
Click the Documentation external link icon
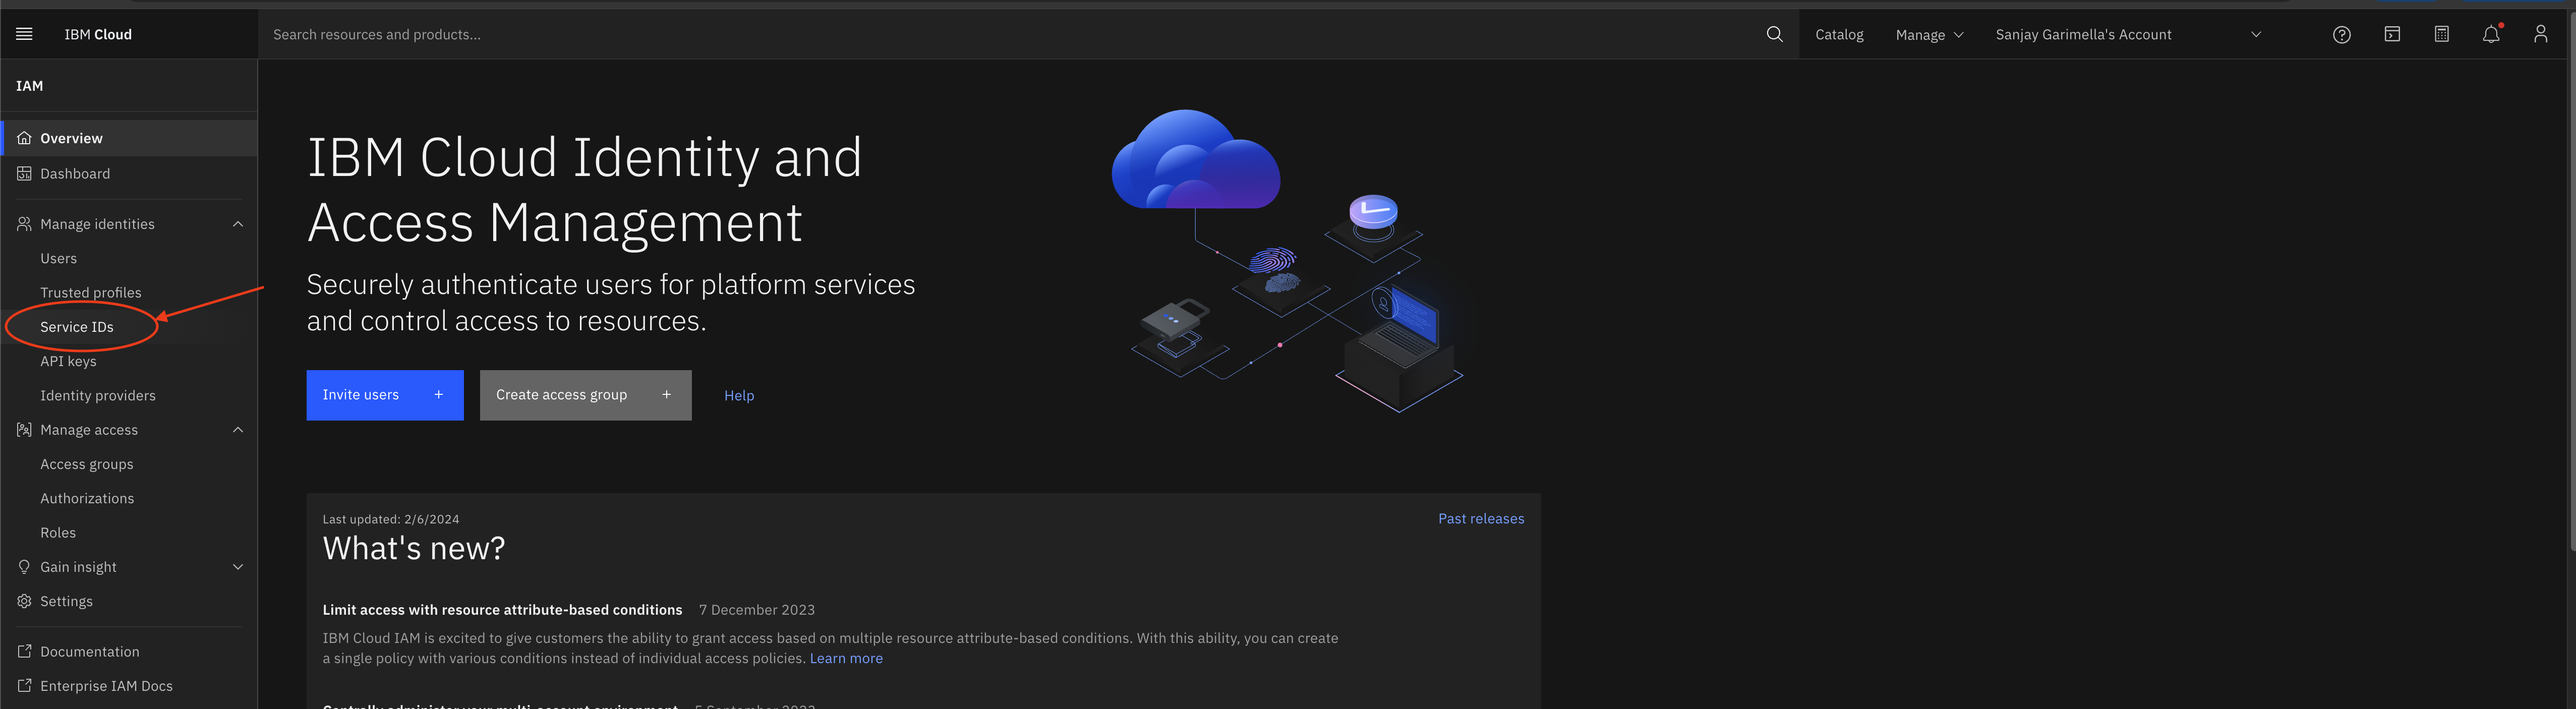[x=24, y=651]
